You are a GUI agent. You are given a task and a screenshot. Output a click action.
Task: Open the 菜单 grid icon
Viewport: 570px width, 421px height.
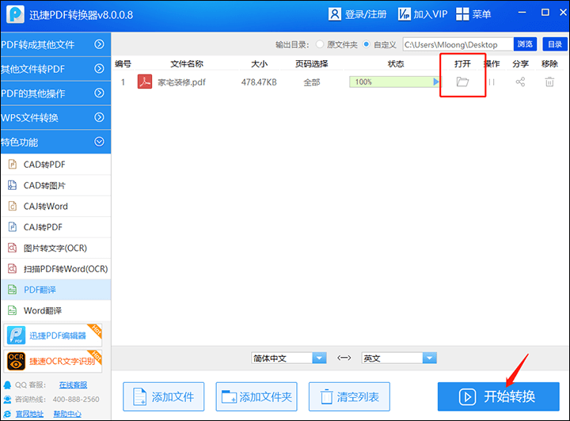coord(462,14)
